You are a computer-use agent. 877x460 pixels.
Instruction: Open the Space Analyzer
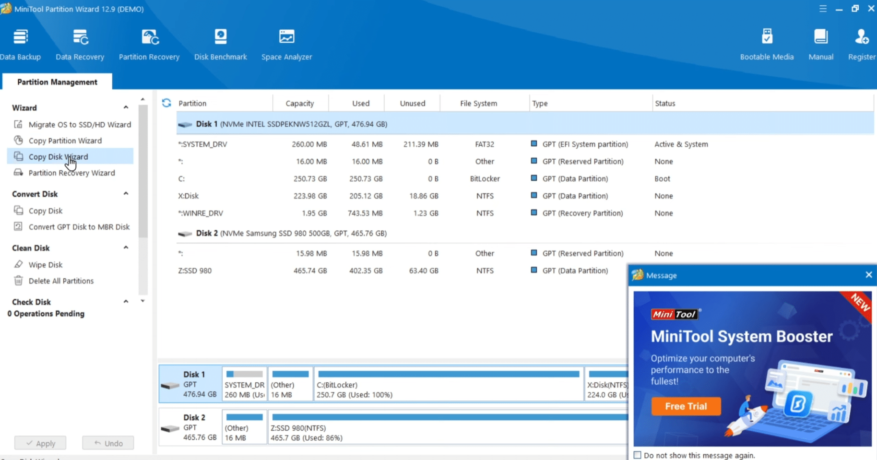[x=286, y=43]
